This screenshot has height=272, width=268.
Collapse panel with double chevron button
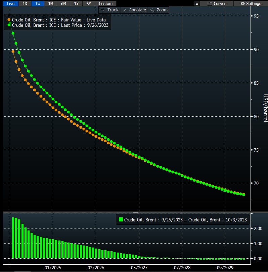point(197,4)
